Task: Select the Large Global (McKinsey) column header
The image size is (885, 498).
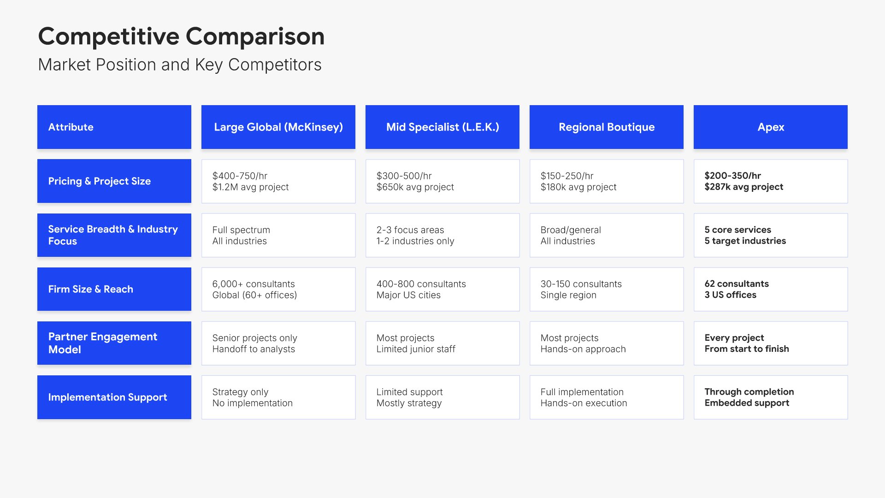Action: click(278, 127)
